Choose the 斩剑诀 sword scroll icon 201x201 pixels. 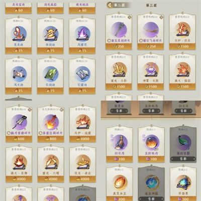tap(50, 34)
